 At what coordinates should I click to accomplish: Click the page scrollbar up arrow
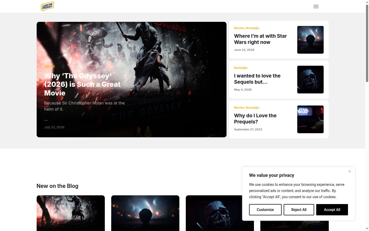click(367, 2)
